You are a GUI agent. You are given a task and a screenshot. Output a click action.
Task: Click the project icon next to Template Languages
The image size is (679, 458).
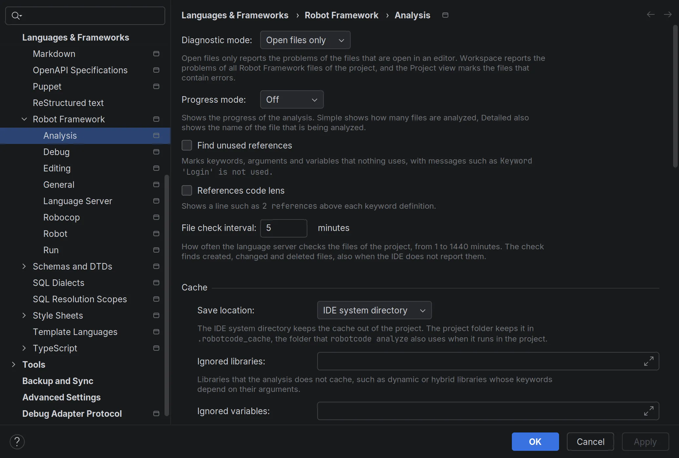click(156, 332)
